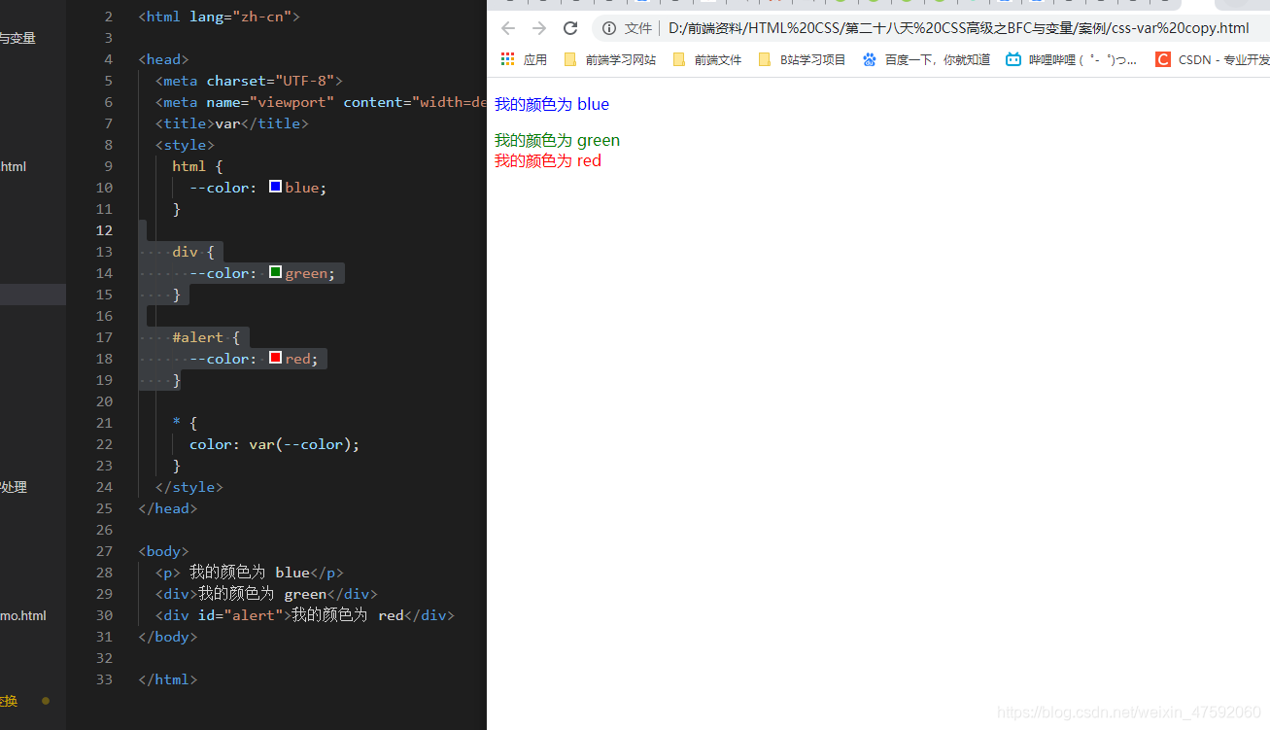Click the #alert selector on line 17
Screen dimensions: 1270x730
pos(198,337)
